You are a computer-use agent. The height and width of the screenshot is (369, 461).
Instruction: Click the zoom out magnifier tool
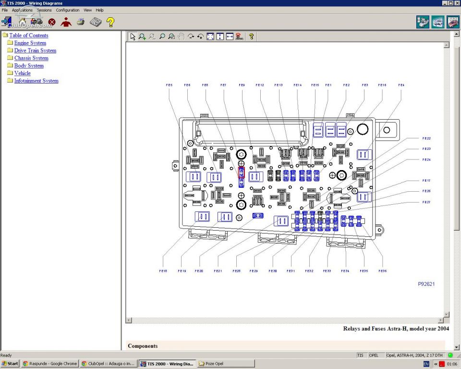152,37
